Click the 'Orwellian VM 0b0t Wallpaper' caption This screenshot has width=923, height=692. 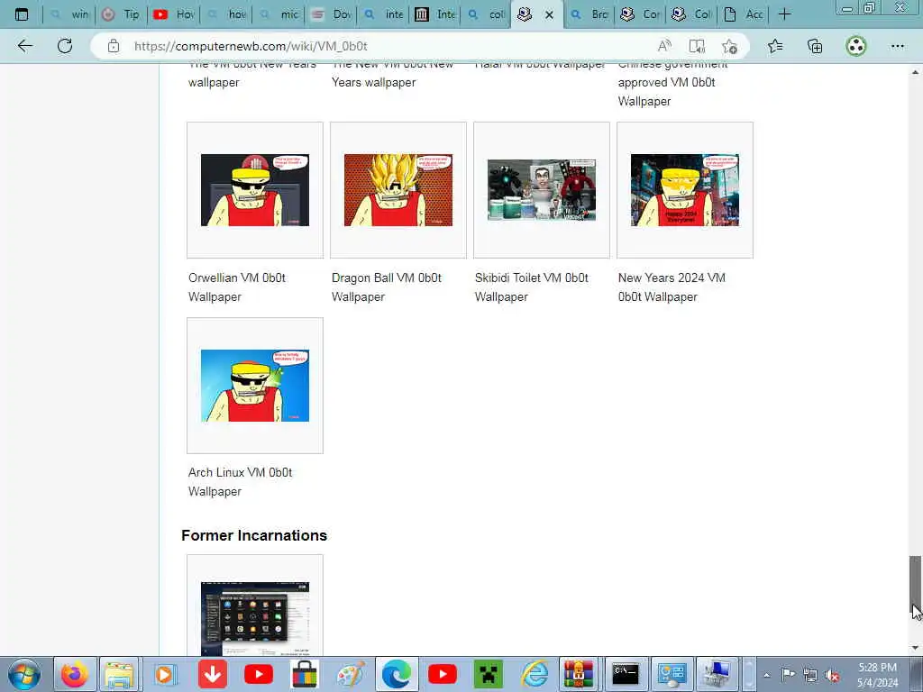(237, 287)
